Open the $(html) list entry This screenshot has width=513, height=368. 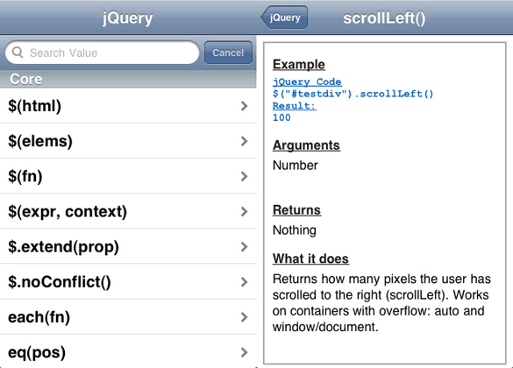pos(128,106)
